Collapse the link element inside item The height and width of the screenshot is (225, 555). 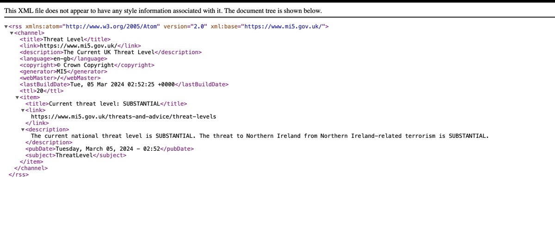coord(23,111)
